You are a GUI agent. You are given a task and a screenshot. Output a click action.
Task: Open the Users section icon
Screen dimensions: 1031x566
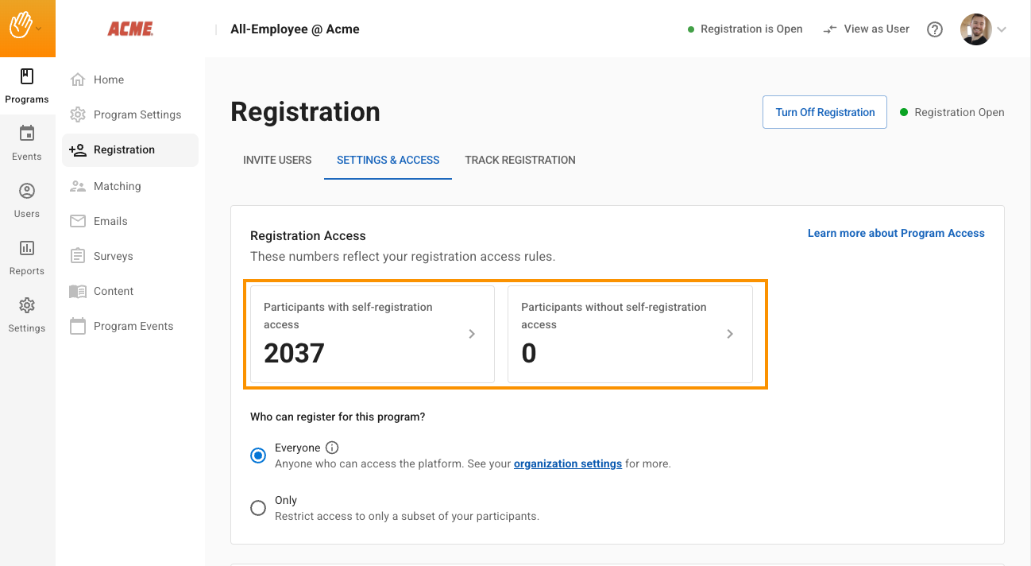pyautogui.click(x=27, y=191)
